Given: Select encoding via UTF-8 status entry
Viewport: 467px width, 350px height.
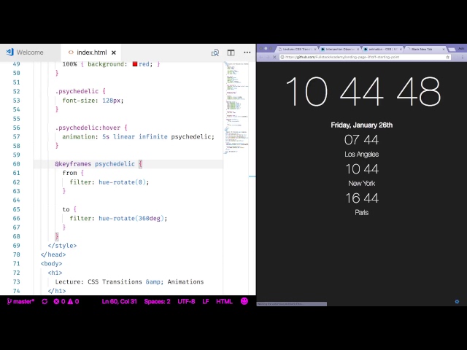Looking at the screenshot, I should pyautogui.click(x=186, y=301).
